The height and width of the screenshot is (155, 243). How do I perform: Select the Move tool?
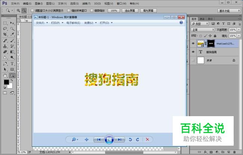12,23
